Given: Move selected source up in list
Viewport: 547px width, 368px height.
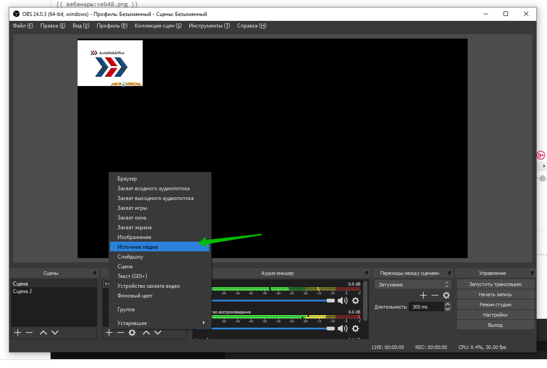Looking at the screenshot, I should pos(146,333).
